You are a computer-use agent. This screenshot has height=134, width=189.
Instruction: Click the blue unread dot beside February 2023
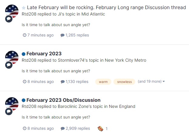click(23, 54)
